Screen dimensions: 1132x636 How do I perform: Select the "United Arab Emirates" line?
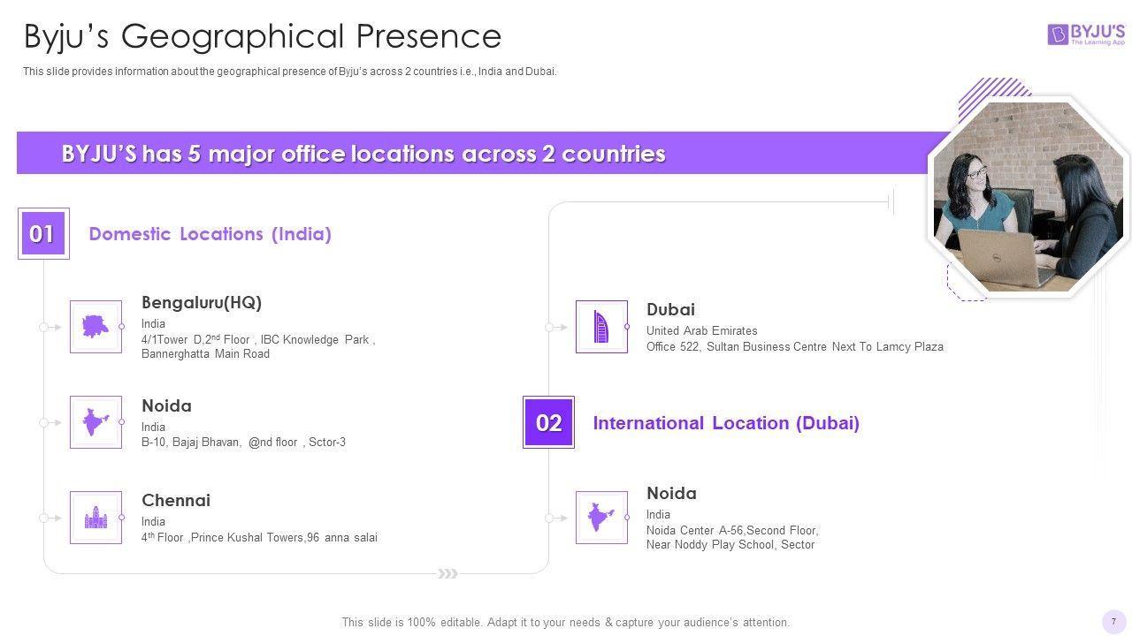pyautogui.click(x=702, y=331)
